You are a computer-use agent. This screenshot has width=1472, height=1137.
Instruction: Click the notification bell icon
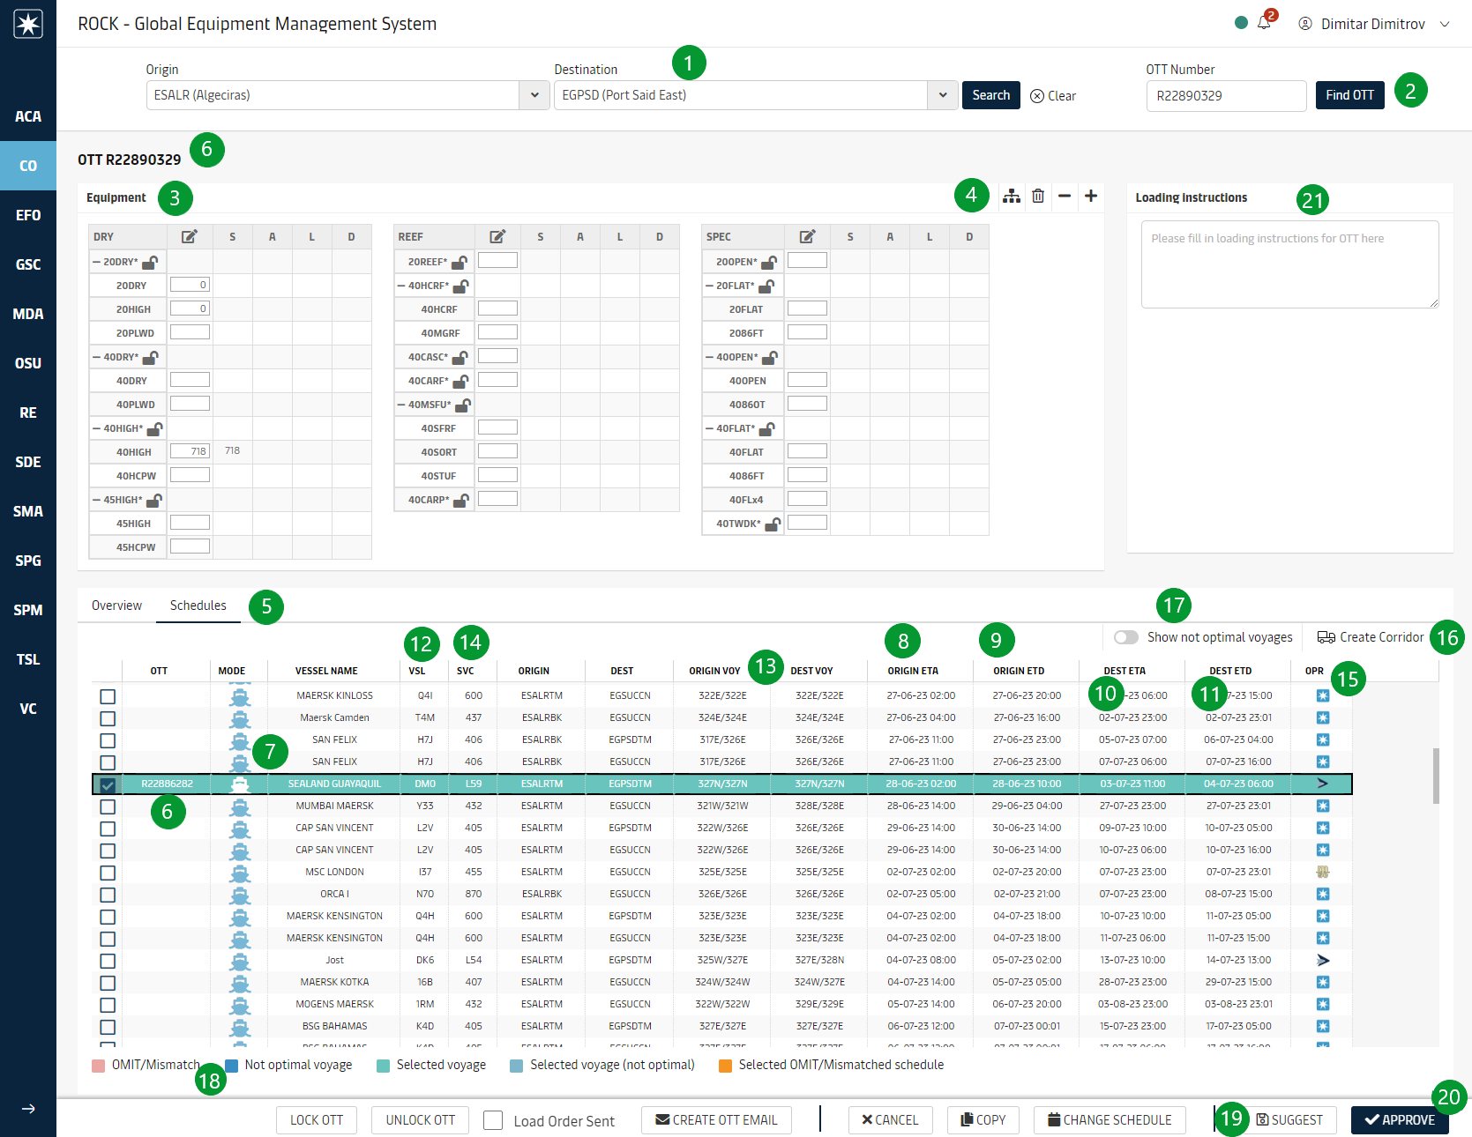click(1263, 24)
